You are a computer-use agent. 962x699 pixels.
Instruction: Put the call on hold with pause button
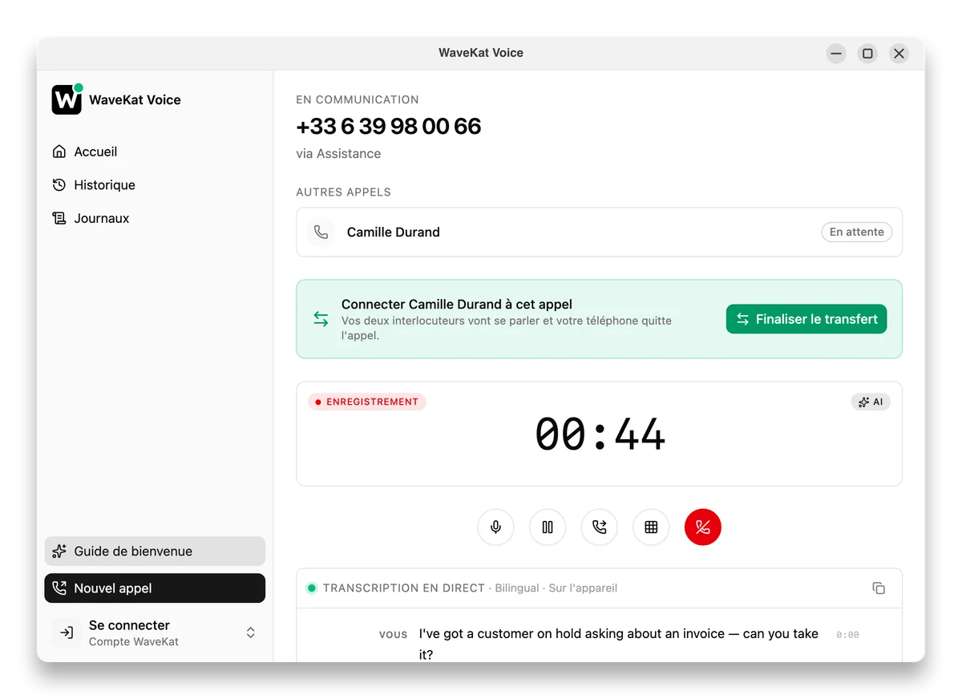pos(548,527)
